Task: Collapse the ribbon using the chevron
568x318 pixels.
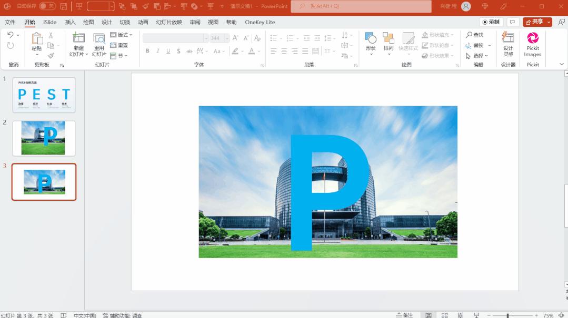Action: [562, 64]
